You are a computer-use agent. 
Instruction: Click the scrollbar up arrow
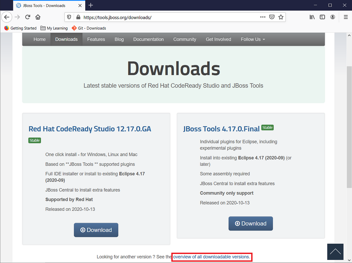349,35
